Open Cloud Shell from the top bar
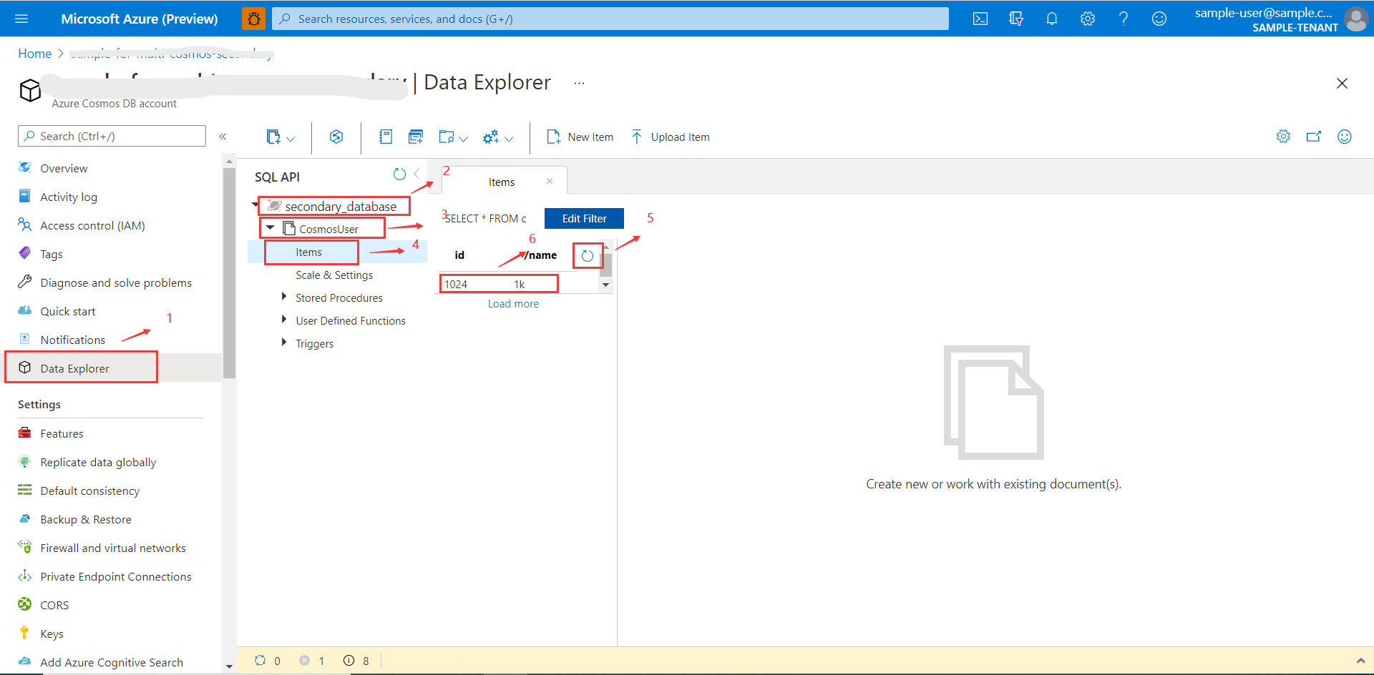 click(x=980, y=19)
